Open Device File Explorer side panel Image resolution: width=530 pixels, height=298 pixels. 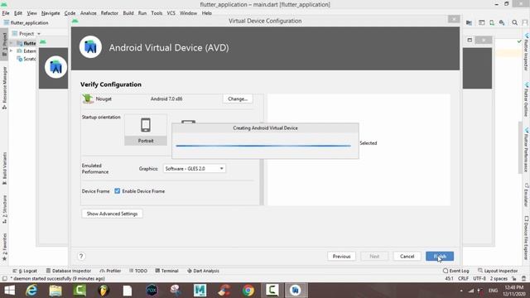[x=527, y=238]
